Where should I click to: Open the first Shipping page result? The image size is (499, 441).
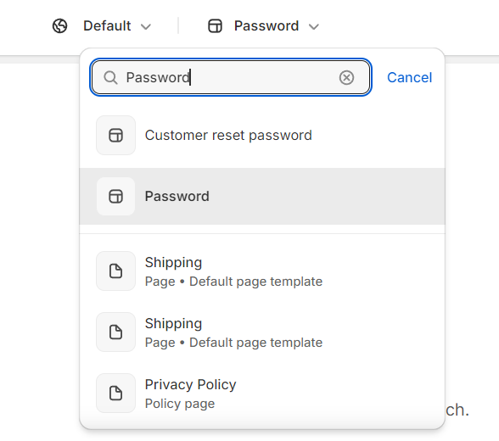click(262, 271)
